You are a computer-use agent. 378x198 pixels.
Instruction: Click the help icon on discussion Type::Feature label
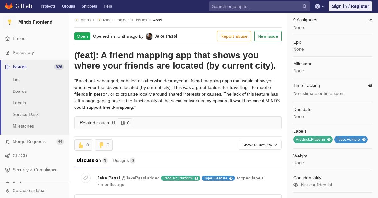(x=231, y=178)
